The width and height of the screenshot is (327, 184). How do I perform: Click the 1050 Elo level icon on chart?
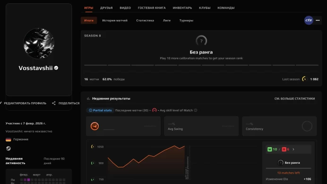(93, 147)
